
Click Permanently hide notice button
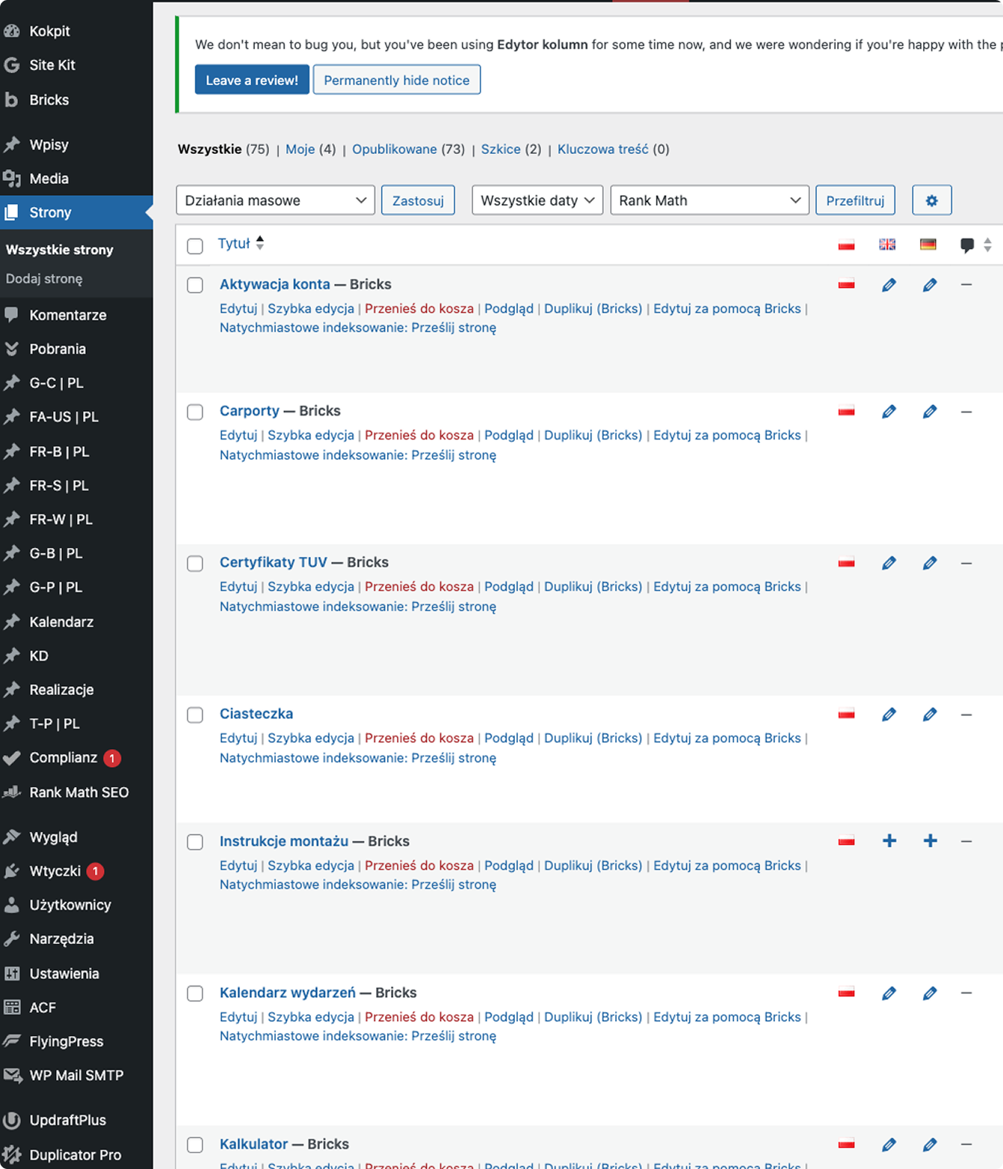[x=396, y=80]
